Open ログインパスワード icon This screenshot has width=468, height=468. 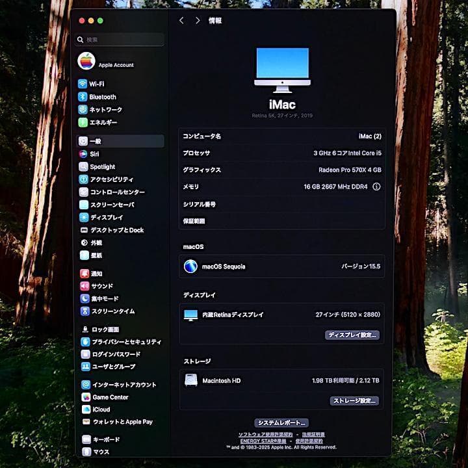click(x=86, y=354)
